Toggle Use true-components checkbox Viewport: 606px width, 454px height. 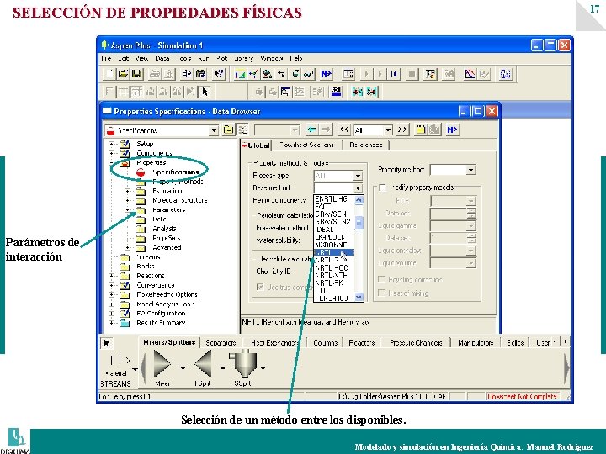click(x=260, y=287)
